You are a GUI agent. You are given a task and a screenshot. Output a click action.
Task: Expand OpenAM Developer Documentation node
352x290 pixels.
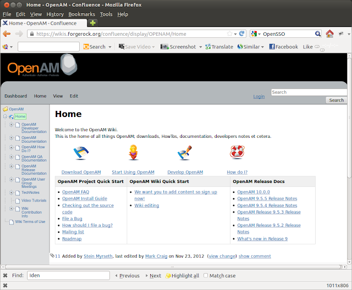coord(11,124)
